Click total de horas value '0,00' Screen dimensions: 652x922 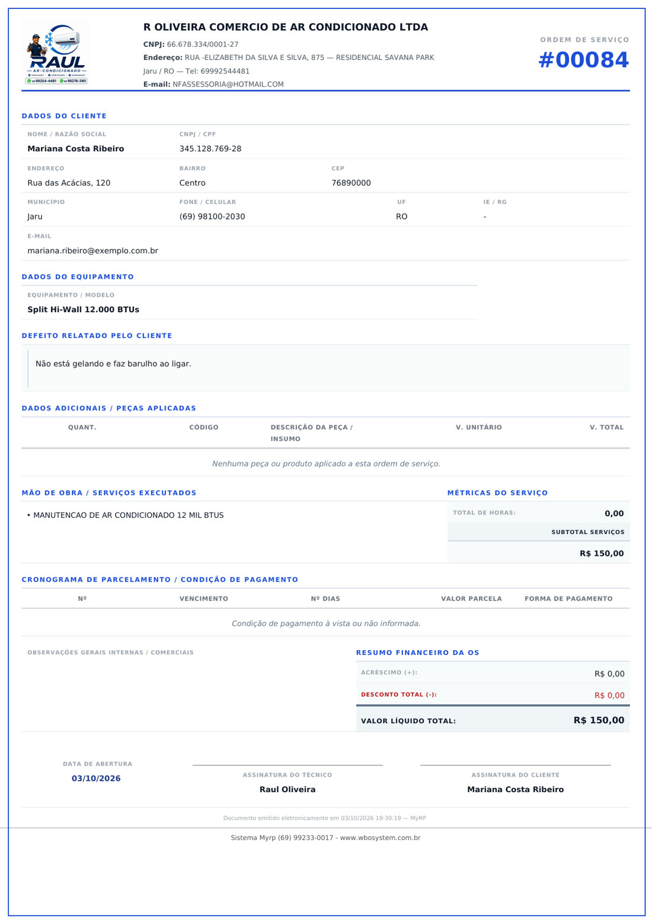[614, 514]
